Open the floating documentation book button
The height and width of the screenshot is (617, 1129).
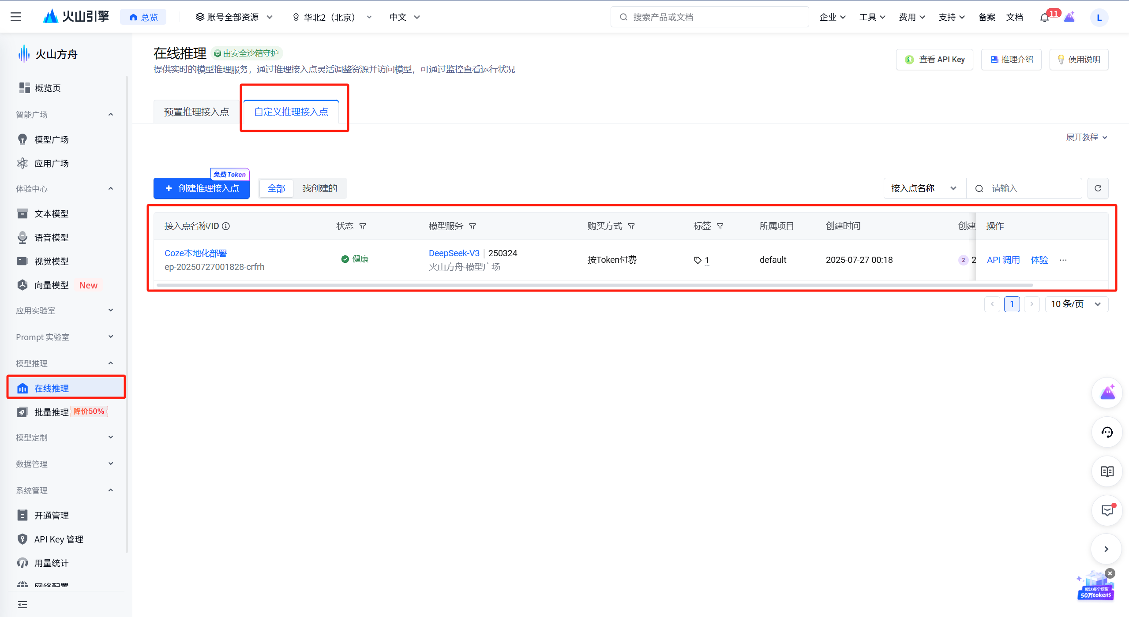[1107, 471]
